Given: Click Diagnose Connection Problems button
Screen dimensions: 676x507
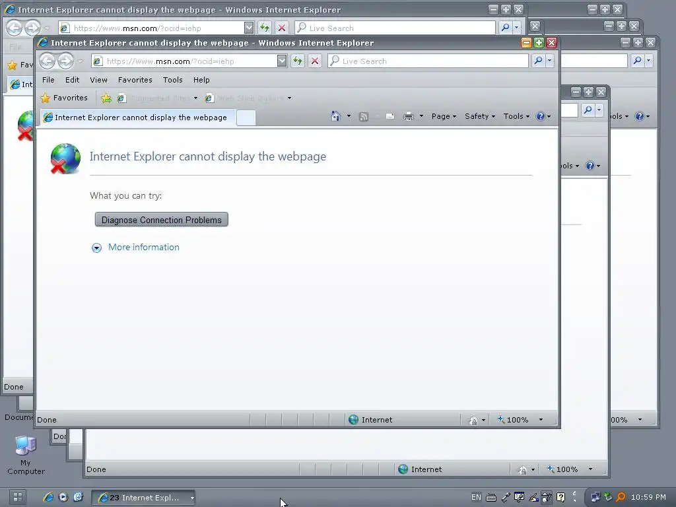Looking at the screenshot, I should click(x=161, y=220).
